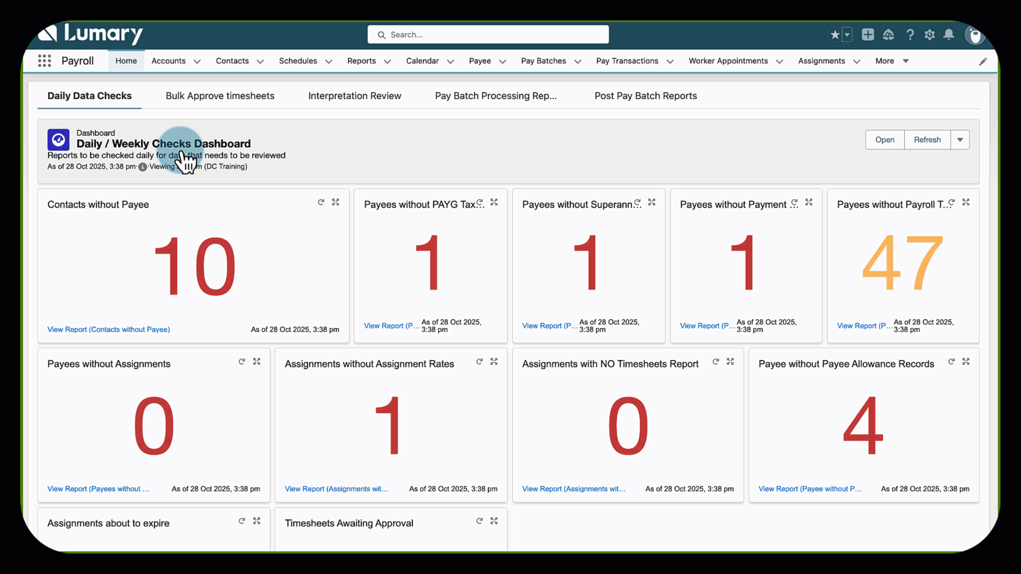Open Salesforce Setup via the gear icon

click(x=930, y=34)
